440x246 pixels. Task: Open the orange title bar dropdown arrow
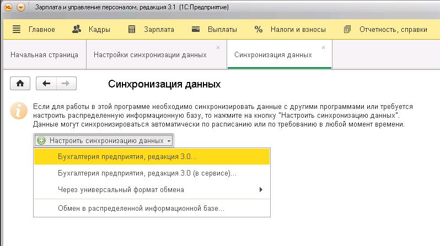coord(21,7)
